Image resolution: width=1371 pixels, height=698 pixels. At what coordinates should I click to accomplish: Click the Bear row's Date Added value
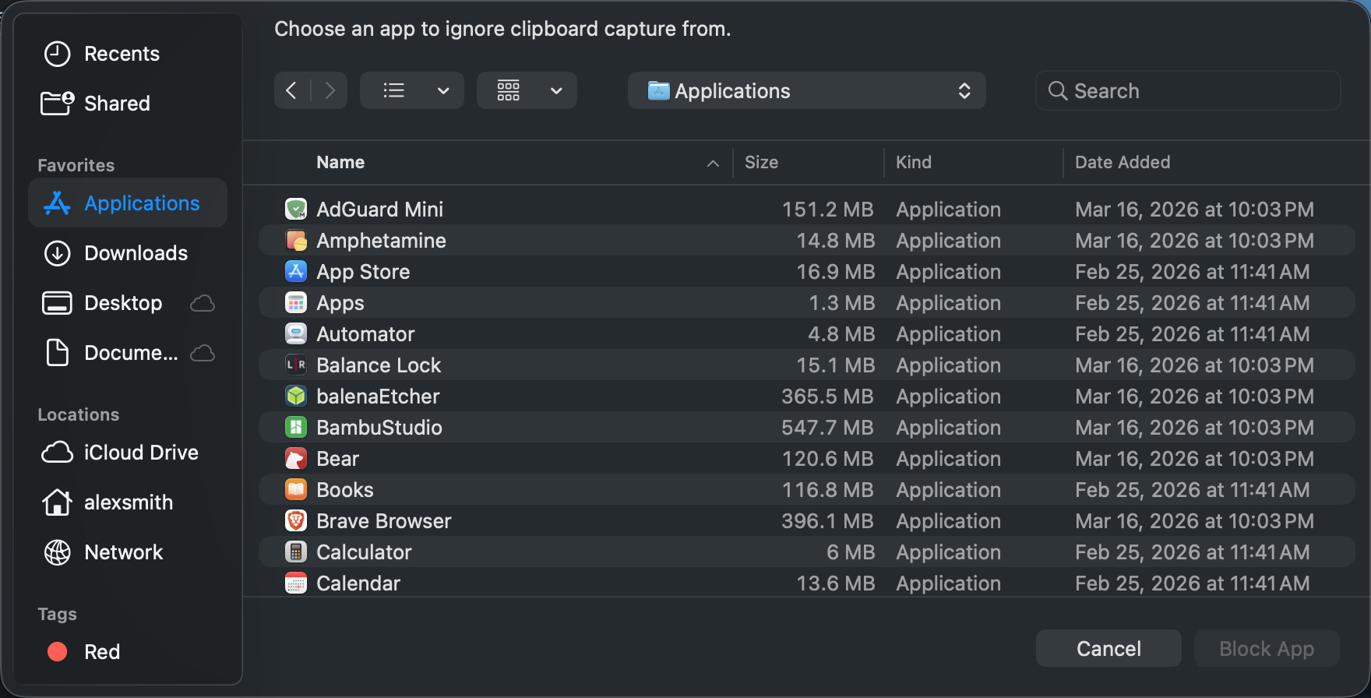click(1194, 458)
